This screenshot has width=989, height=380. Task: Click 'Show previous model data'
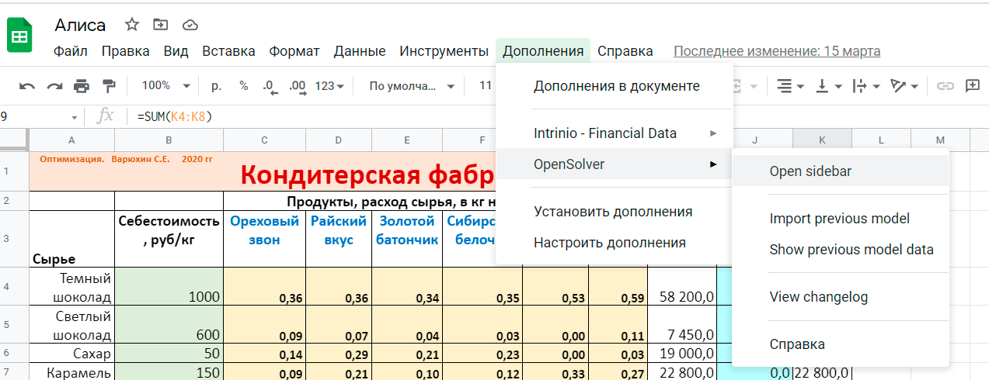(841, 250)
